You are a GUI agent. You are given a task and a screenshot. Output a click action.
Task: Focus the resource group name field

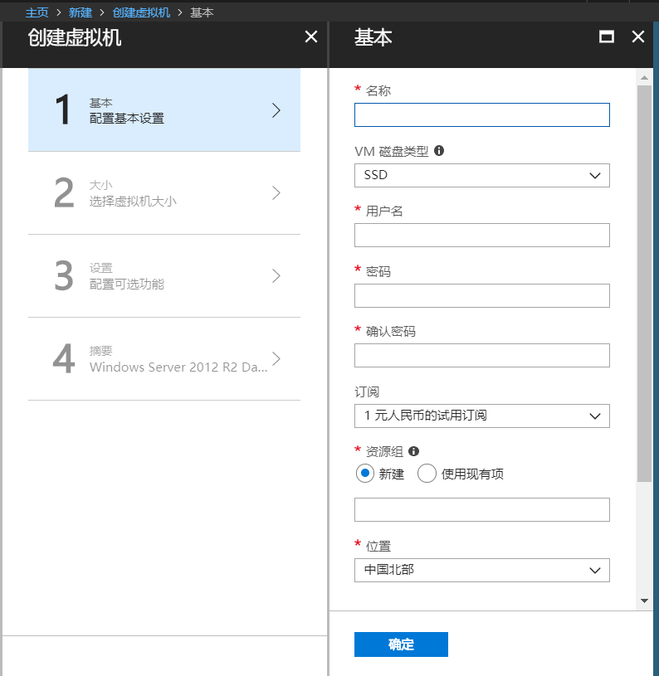481,509
